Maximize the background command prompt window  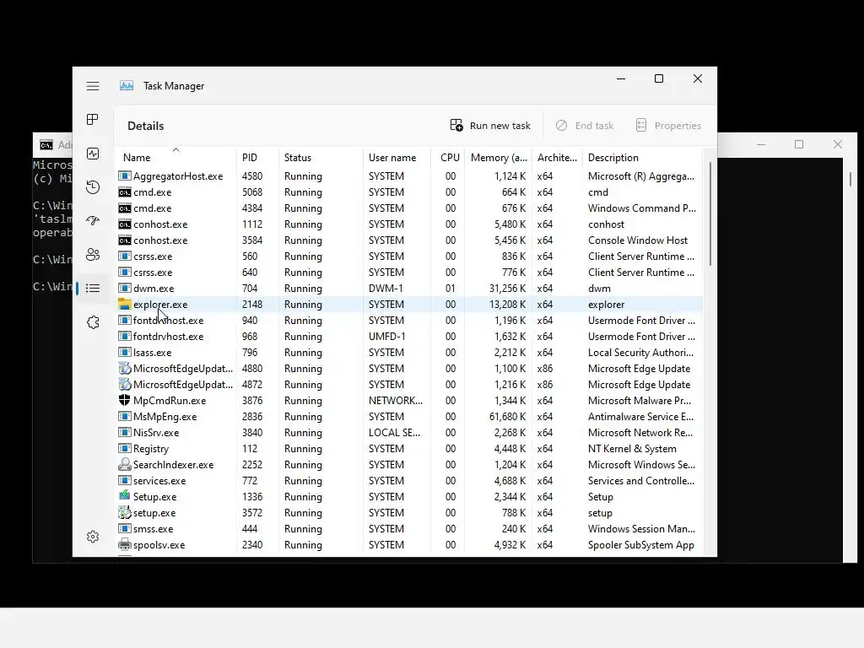click(799, 144)
